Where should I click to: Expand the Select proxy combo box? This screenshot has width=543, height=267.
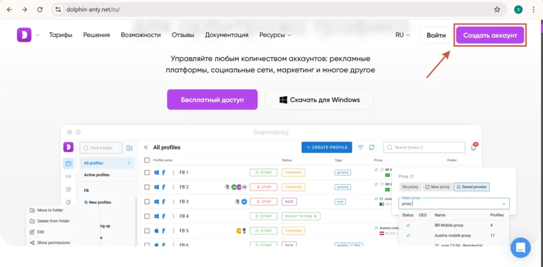coord(454,203)
